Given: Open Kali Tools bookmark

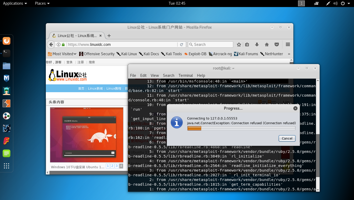Looking at the screenshot, I should [172, 54].
